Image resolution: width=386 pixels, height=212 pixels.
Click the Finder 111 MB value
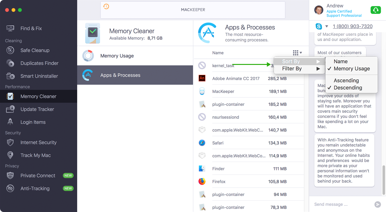280,169
